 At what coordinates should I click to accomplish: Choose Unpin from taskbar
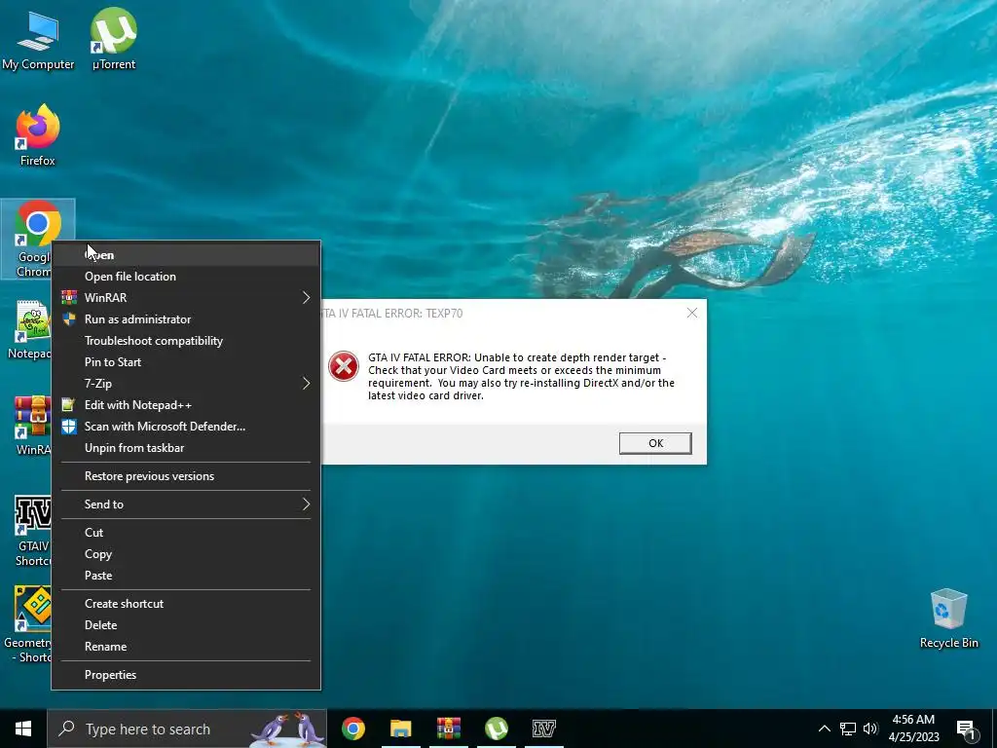pyautogui.click(x=186, y=448)
